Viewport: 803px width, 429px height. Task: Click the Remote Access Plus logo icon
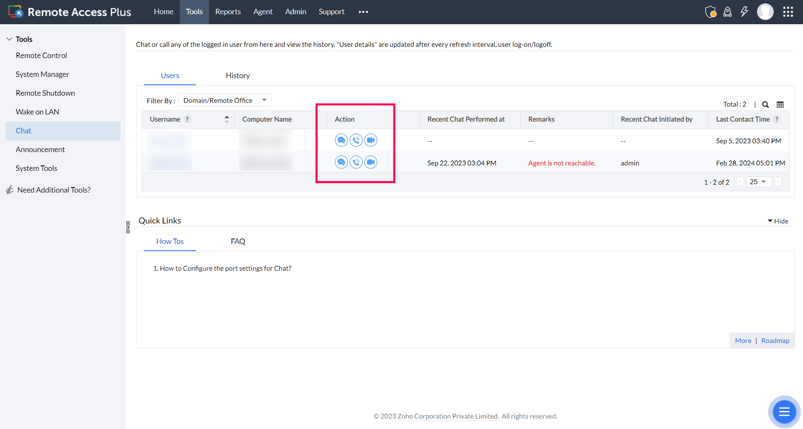tap(15, 12)
